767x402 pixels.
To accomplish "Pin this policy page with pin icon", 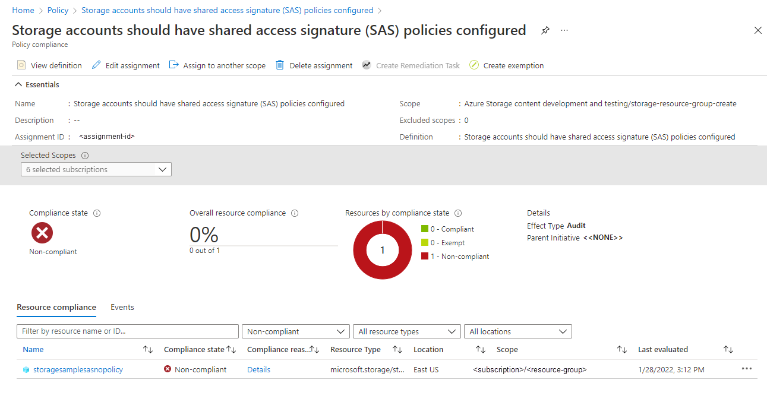I will 545,30.
